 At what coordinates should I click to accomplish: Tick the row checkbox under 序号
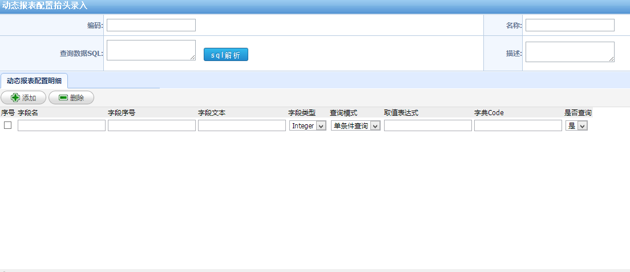(x=7, y=125)
